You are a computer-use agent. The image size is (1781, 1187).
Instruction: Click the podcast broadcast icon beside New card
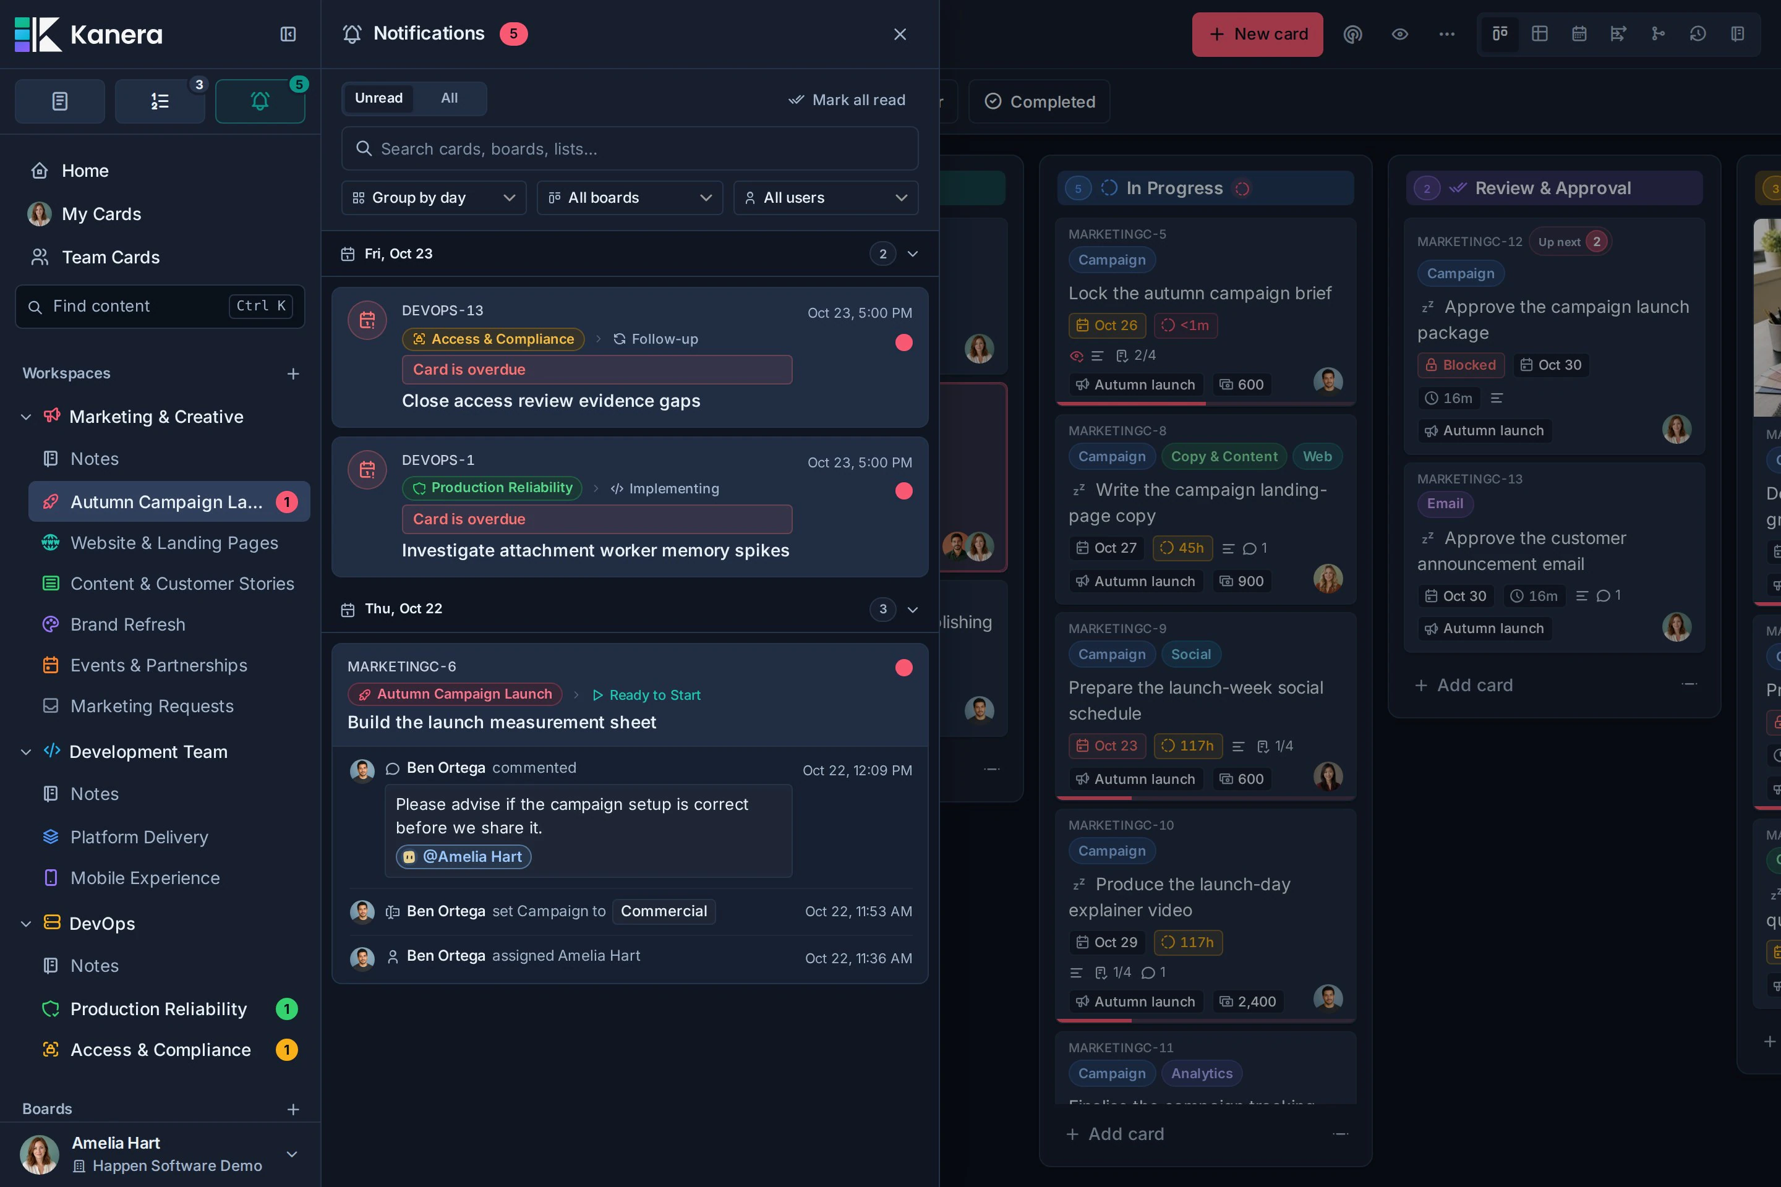[1352, 34]
